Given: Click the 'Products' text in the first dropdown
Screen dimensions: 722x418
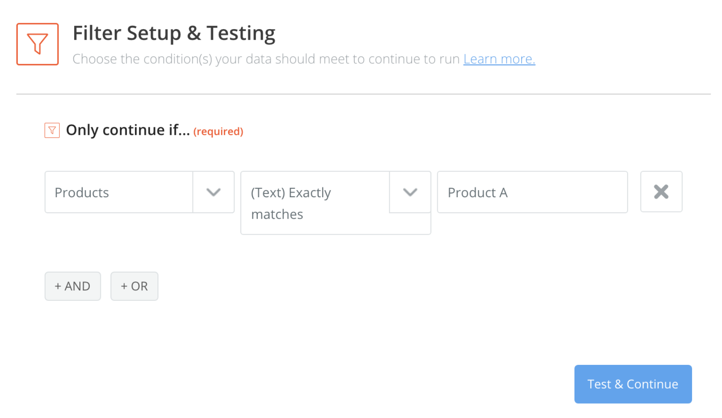Looking at the screenshot, I should (x=82, y=193).
